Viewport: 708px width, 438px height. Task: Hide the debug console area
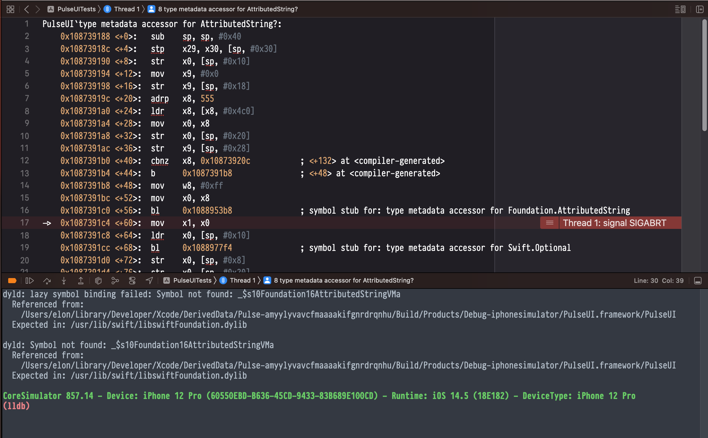(698, 280)
